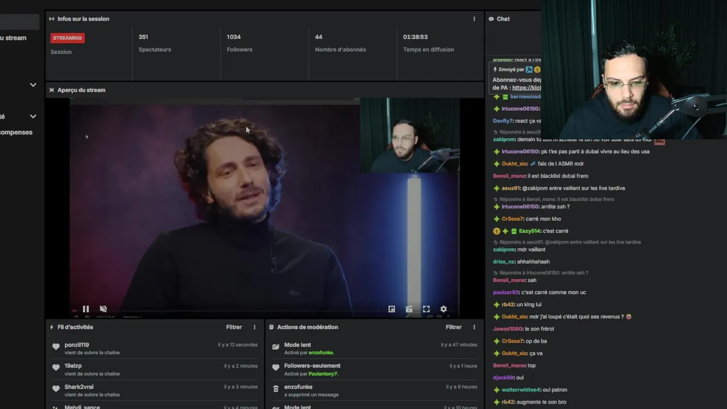Click the Aperçu du stream header icon
This screenshot has height=409, width=727.
pyautogui.click(x=52, y=90)
